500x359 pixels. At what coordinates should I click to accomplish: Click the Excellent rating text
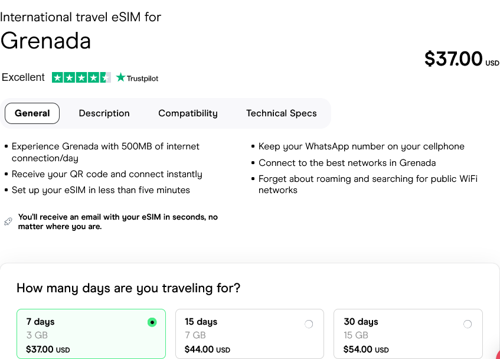pos(23,77)
